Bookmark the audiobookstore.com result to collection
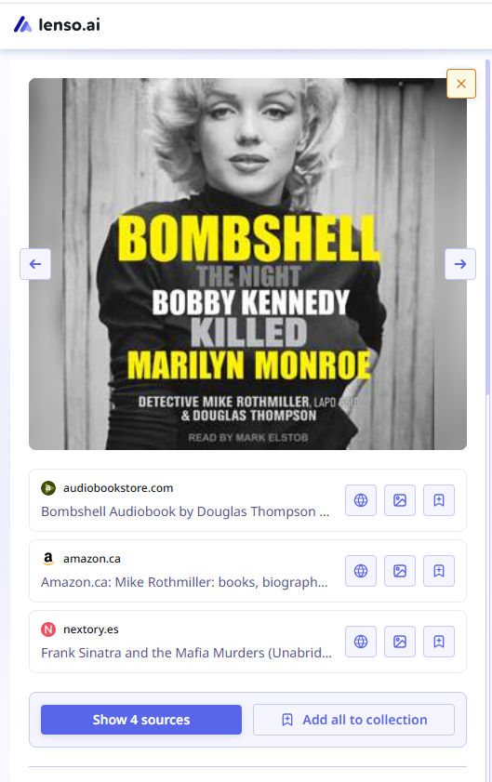 [439, 500]
